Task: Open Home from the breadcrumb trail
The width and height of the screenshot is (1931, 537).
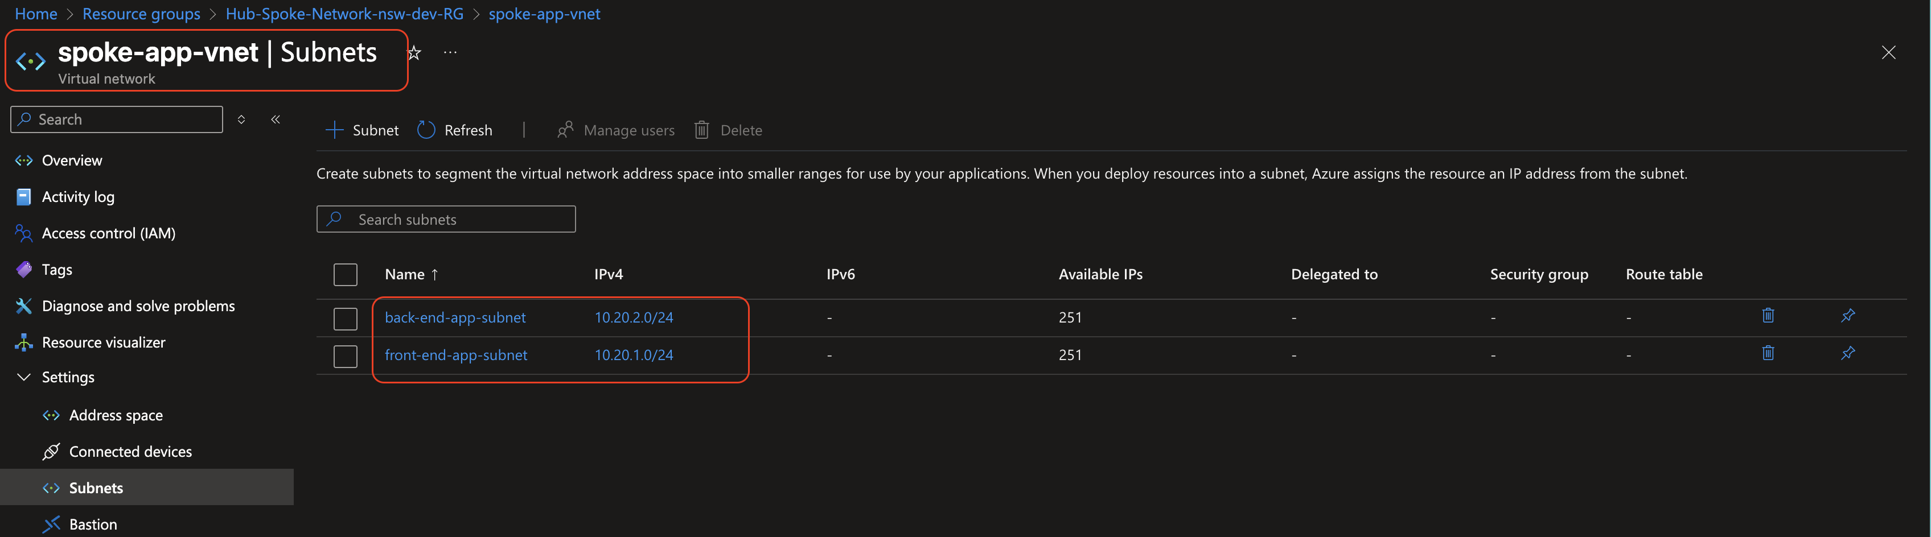Action: pos(35,14)
